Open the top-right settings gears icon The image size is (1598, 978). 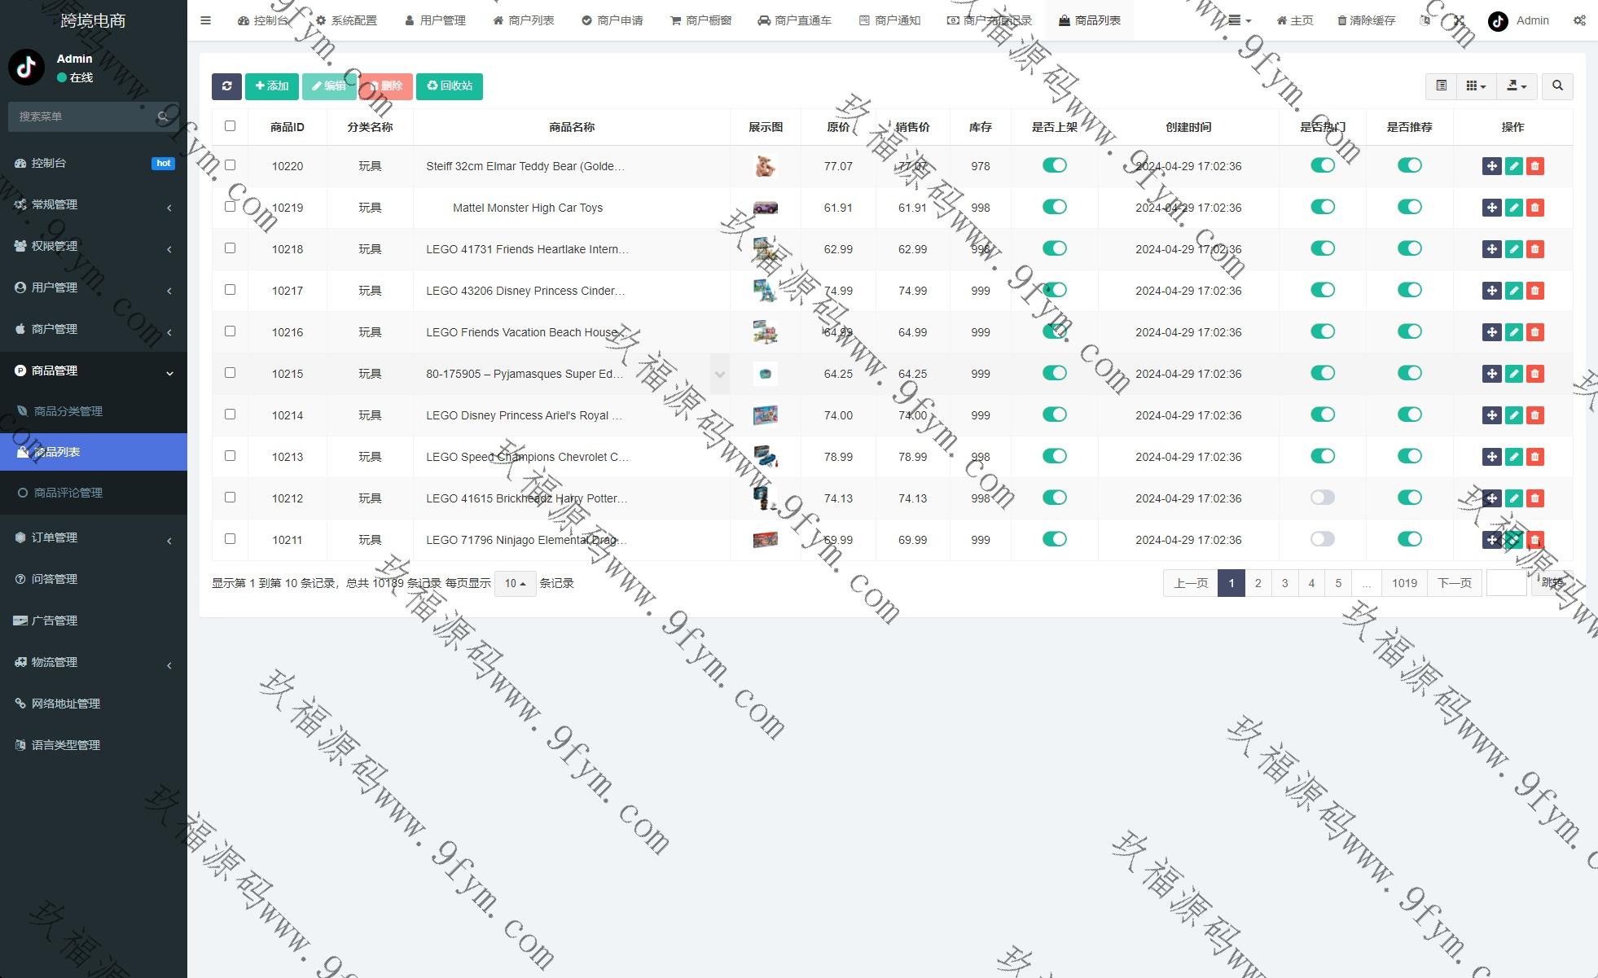tap(1579, 20)
